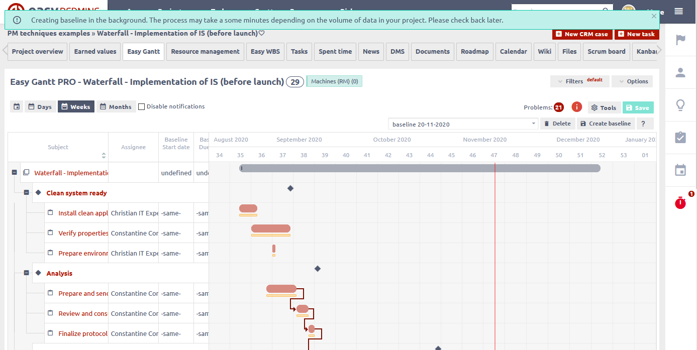
Task: Close the baseline notification banner
Action: pyautogui.click(x=654, y=16)
